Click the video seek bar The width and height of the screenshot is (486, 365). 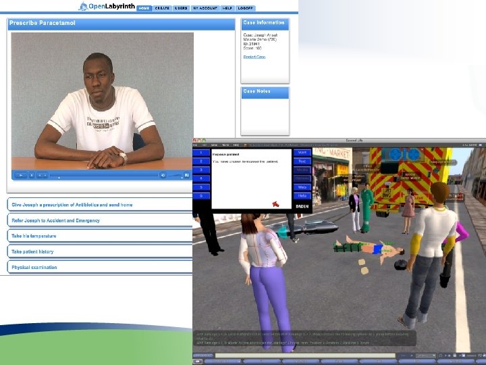(x=104, y=175)
